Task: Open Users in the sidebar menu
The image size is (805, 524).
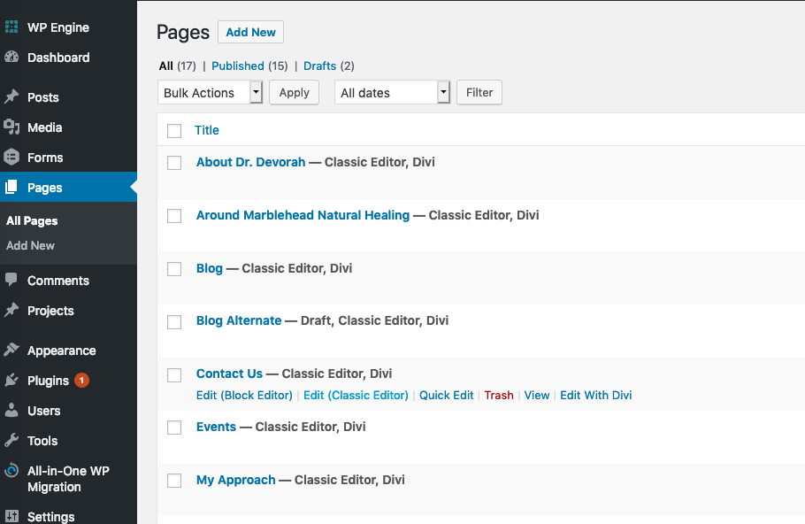Action: [43, 411]
